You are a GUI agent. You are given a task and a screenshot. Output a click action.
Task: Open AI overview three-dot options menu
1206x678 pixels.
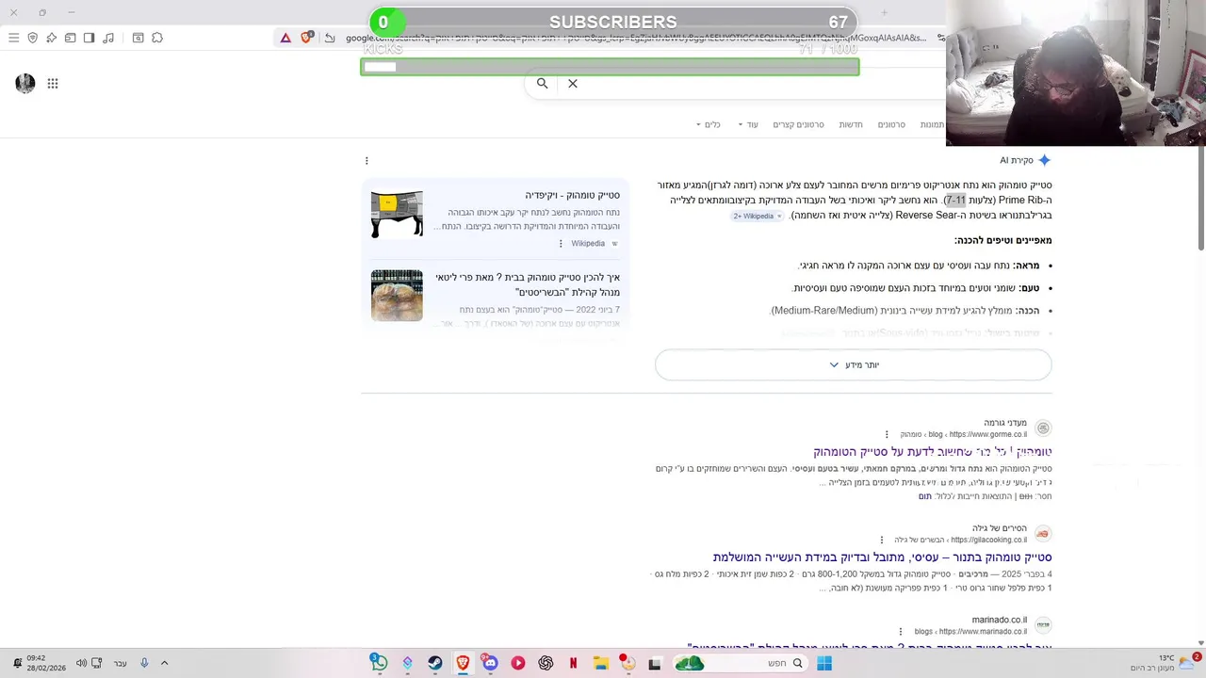coord(367,161)
